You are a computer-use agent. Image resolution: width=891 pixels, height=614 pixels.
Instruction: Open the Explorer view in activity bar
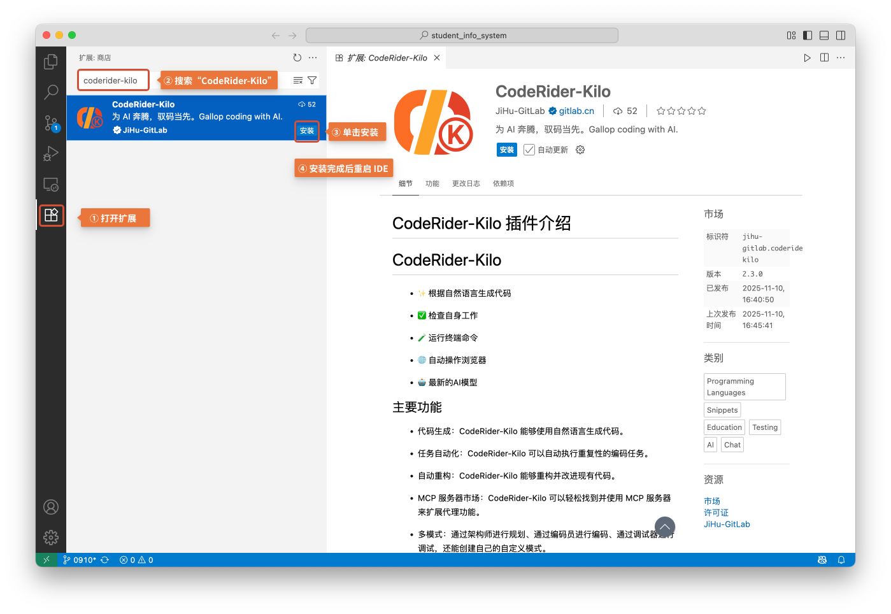point(51,62)
